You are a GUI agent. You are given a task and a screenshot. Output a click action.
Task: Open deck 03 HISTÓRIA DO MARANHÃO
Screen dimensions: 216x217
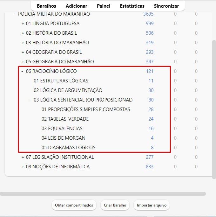[x=57, y=43]
